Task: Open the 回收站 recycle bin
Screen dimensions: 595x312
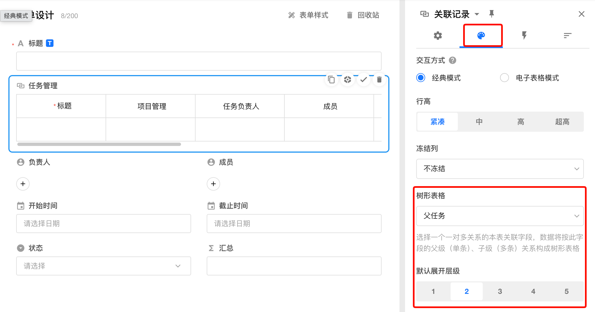Action: pyautogui.click(x=363, y=15)
